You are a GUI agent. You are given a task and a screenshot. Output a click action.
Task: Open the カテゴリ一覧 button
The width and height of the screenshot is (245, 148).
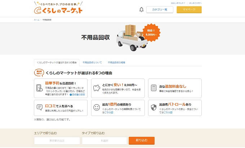160,9
